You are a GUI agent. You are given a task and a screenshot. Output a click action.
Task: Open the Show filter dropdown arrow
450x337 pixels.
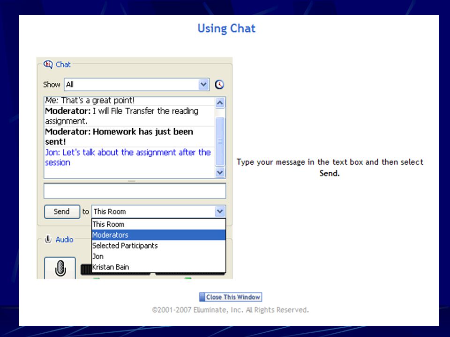[203, 85]
